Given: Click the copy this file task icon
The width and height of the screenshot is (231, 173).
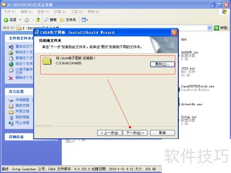Looking at the screenshot, I should [x=11, y=58].
